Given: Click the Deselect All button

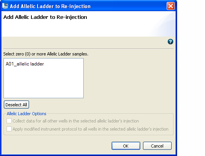Looking at the screenshot, I should click(16, 105).
